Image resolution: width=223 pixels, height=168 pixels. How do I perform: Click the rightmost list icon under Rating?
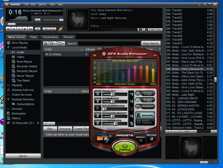click(159, 30)
